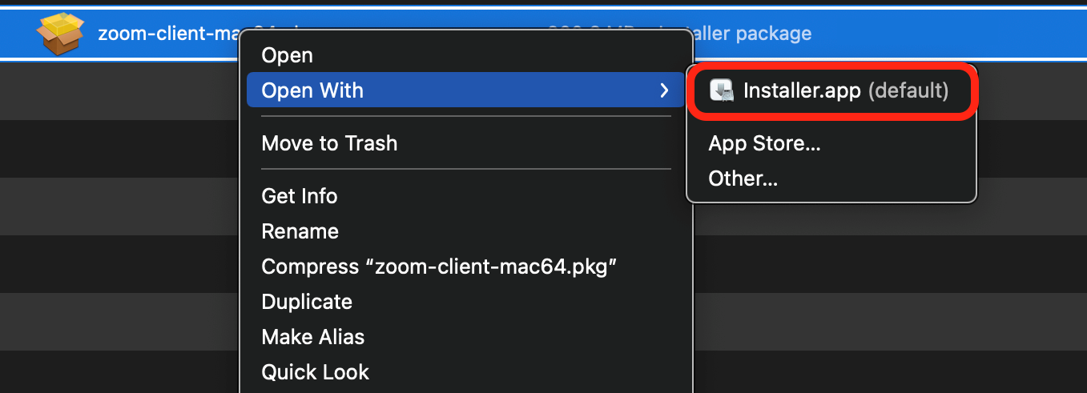Compress "zoom-client-mac64.pkg" menu option
The height and width of the screenshot is (393, 1087).
(x=466, y=267)
